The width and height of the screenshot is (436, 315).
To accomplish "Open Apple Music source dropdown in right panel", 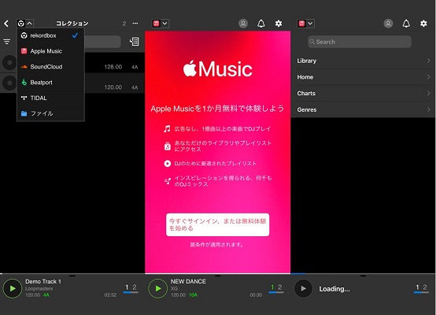I will (x=305, y=24).
